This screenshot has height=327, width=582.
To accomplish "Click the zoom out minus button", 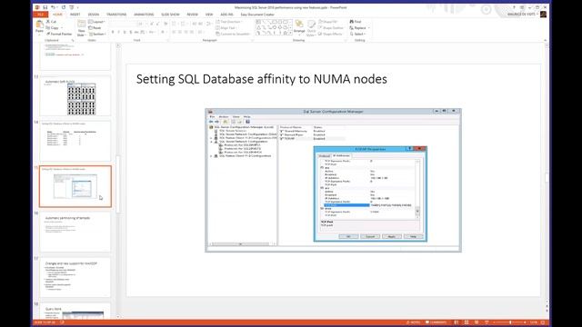I will [x=495, y=322].
